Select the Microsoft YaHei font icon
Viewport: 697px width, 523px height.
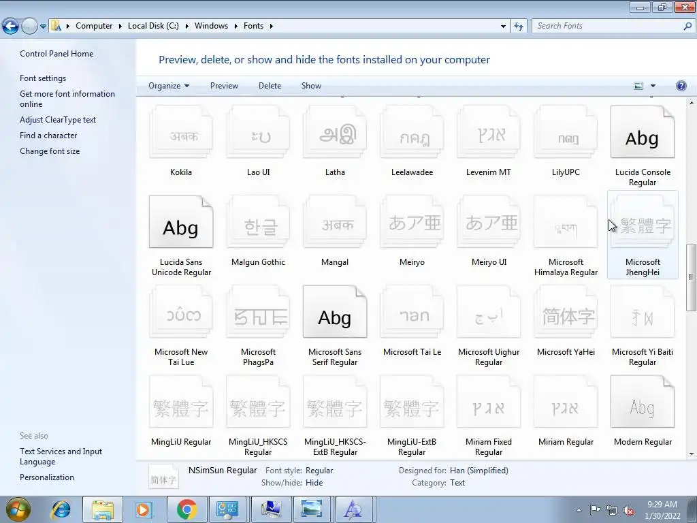point(566,312)
